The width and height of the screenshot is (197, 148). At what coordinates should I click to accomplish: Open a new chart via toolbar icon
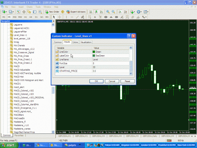pyautogui.click(x=4, y=12)
